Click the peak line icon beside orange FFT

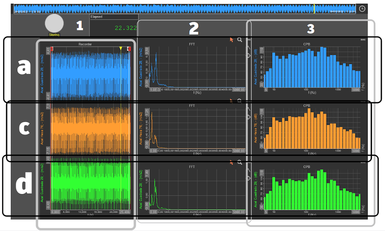click(249, 109)
